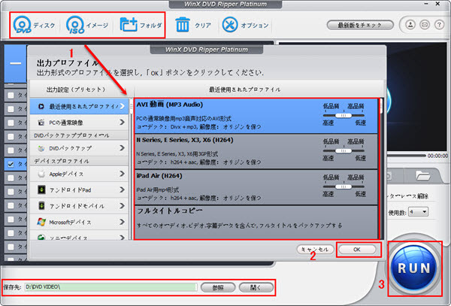Select アンドロイドPad category
This screenshot has width=451, height=306.
click(x=79, y=190)
